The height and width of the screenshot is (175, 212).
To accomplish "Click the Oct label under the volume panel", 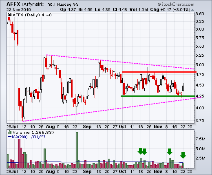I will 122,171.
